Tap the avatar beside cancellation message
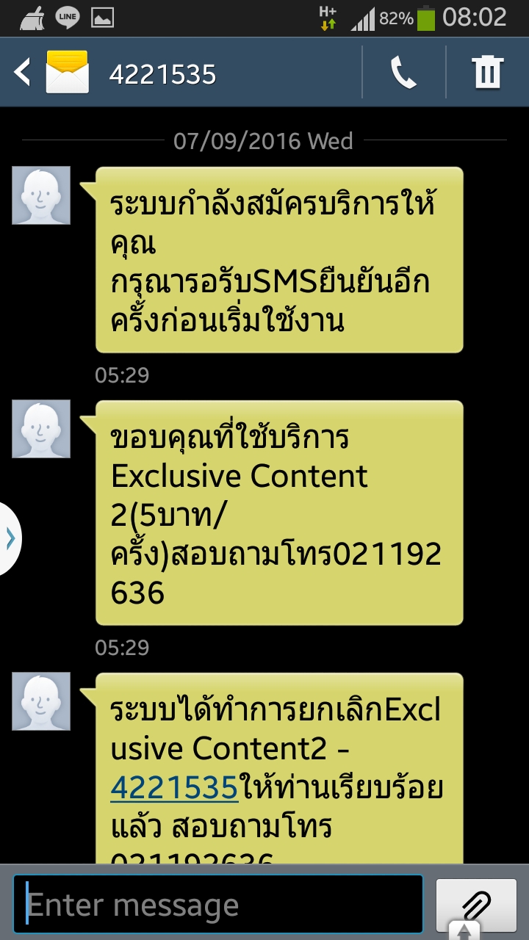The width and height of the screenshot is (529, 940). coord(41,702)
